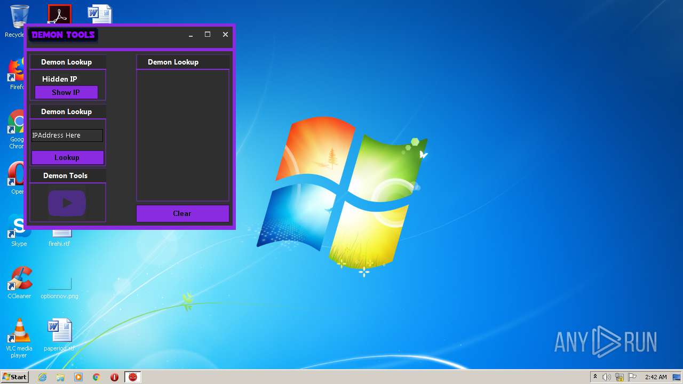Open the Action Center flag icon
The image size is (683, 384).
[632, 377]
